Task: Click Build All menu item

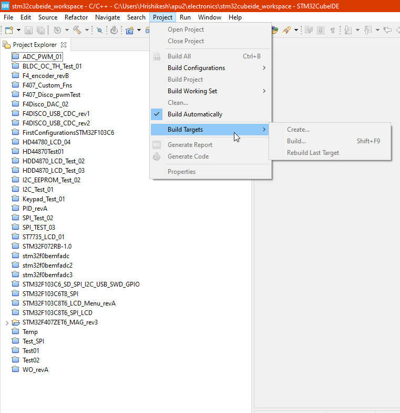Action: (x=211, y=56)
